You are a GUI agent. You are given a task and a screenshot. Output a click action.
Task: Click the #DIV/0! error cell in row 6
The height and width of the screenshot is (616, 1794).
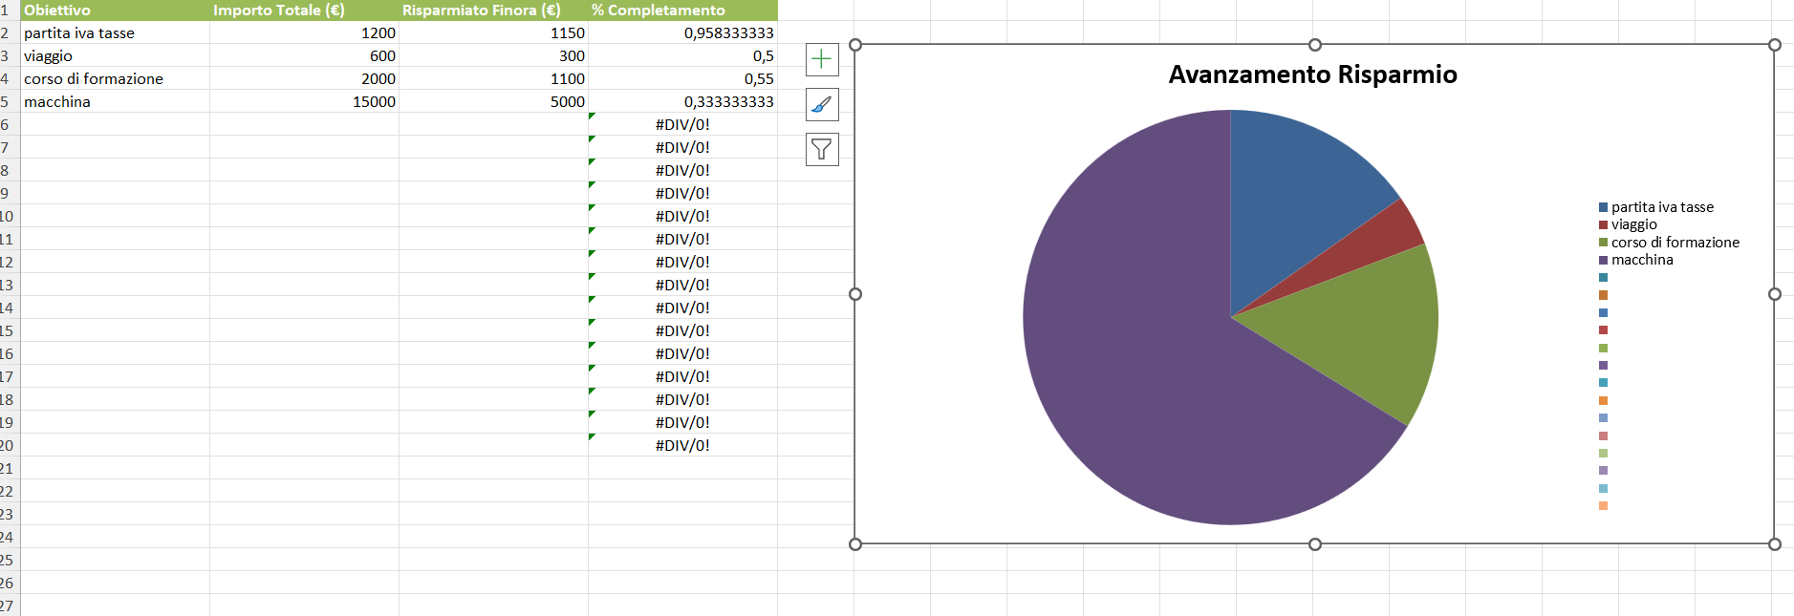tap(682, 124)
